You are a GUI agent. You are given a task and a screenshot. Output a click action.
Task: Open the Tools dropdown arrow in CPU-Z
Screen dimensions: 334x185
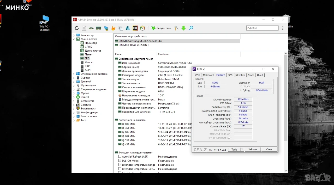pos(242,149)
